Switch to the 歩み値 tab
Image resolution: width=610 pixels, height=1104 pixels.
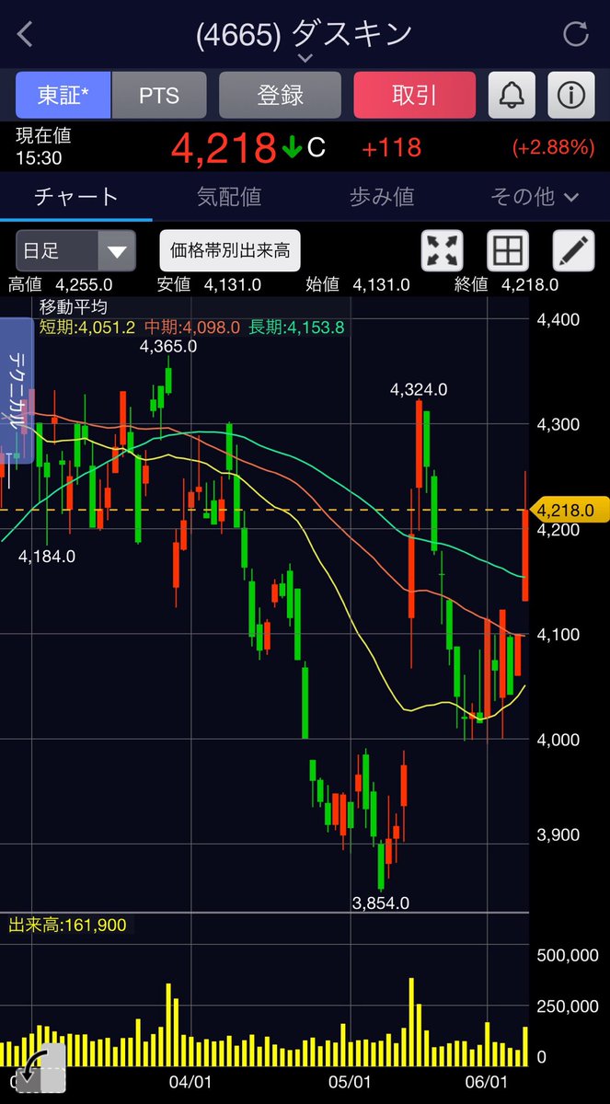click(x=382, y=196)
